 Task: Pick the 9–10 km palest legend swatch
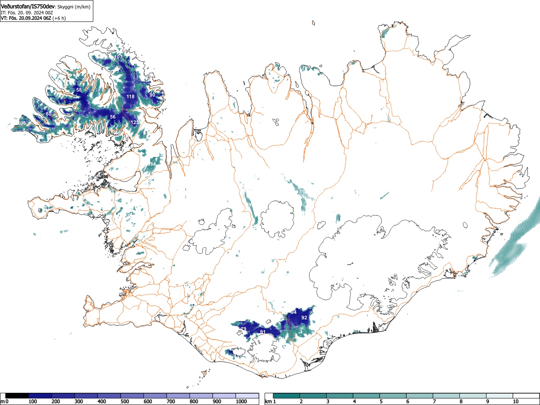click(499, 396)
